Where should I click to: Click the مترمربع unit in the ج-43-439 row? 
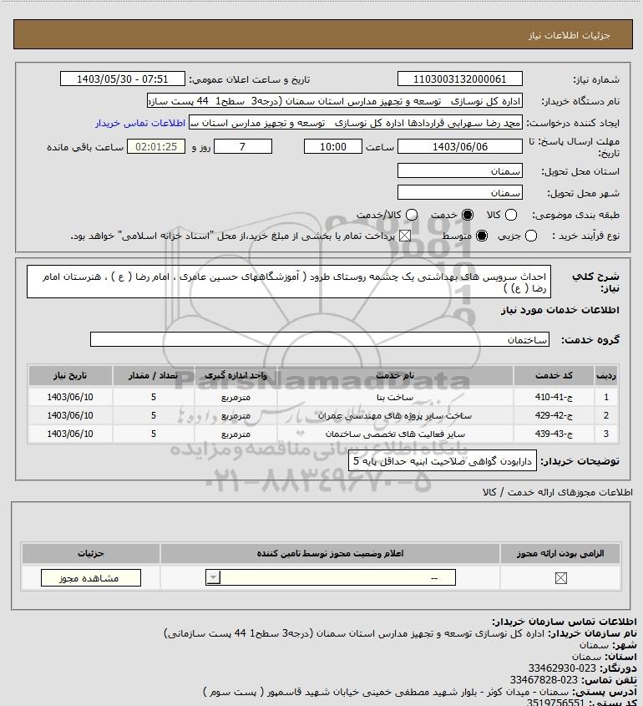[x=235, y=434]
